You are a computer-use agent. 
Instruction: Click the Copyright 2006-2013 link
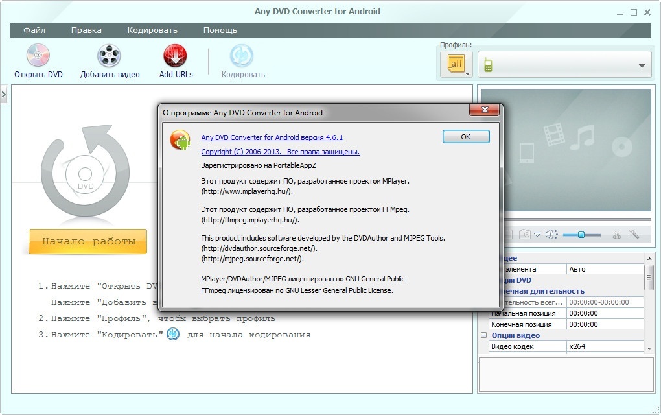(x=281, y=152)
